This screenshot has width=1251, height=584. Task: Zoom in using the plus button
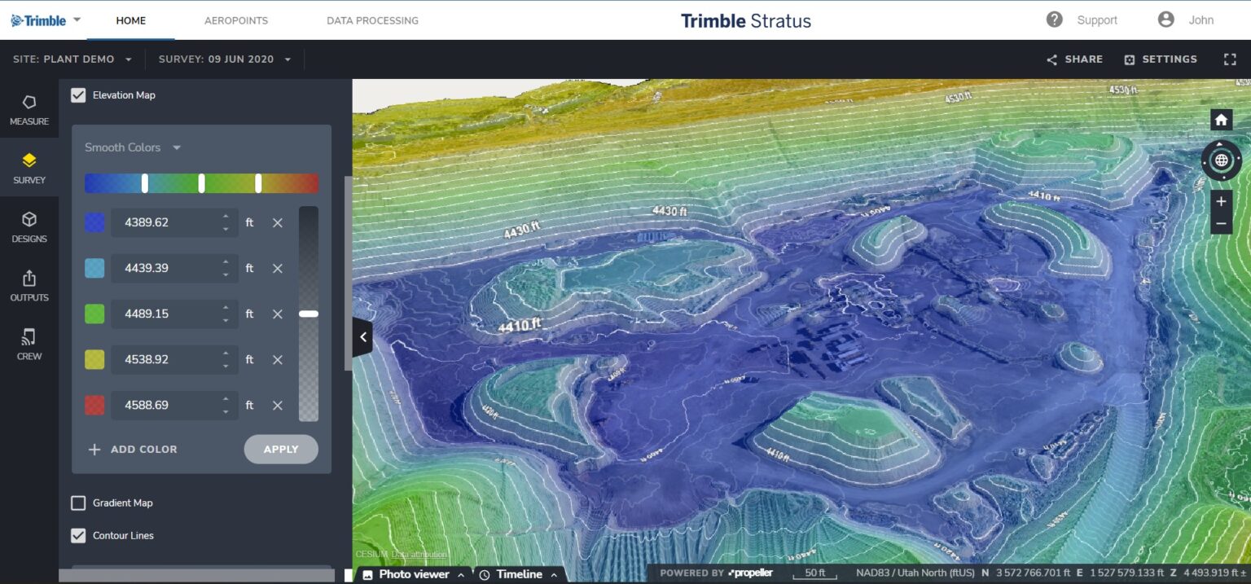(1221, 200)
